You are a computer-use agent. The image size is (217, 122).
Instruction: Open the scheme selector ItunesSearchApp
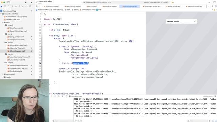[90, 2]
